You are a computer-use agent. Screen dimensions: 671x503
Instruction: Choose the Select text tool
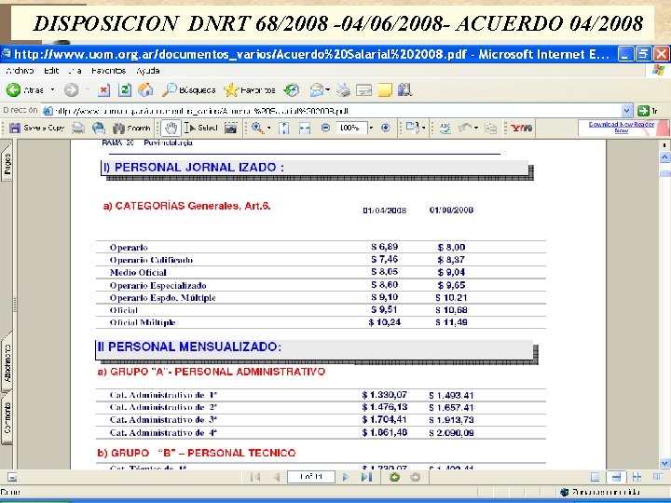click(200, 128)
